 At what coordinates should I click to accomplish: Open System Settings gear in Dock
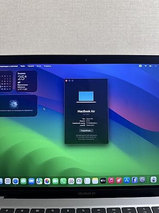coord(142,180)
